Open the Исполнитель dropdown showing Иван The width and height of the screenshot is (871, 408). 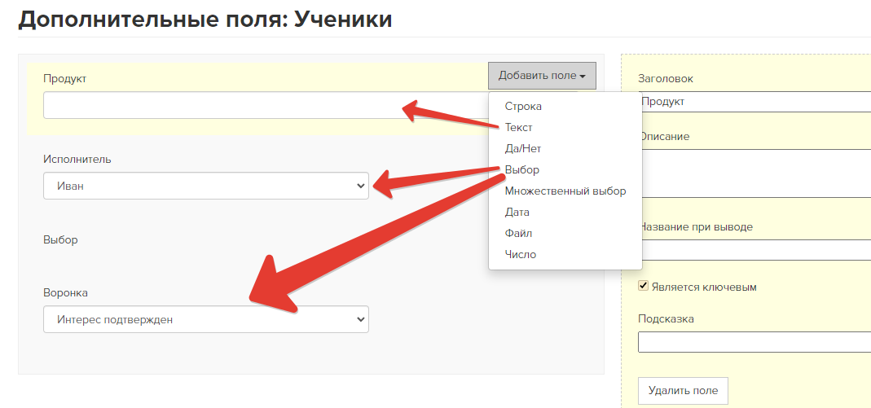206,186
